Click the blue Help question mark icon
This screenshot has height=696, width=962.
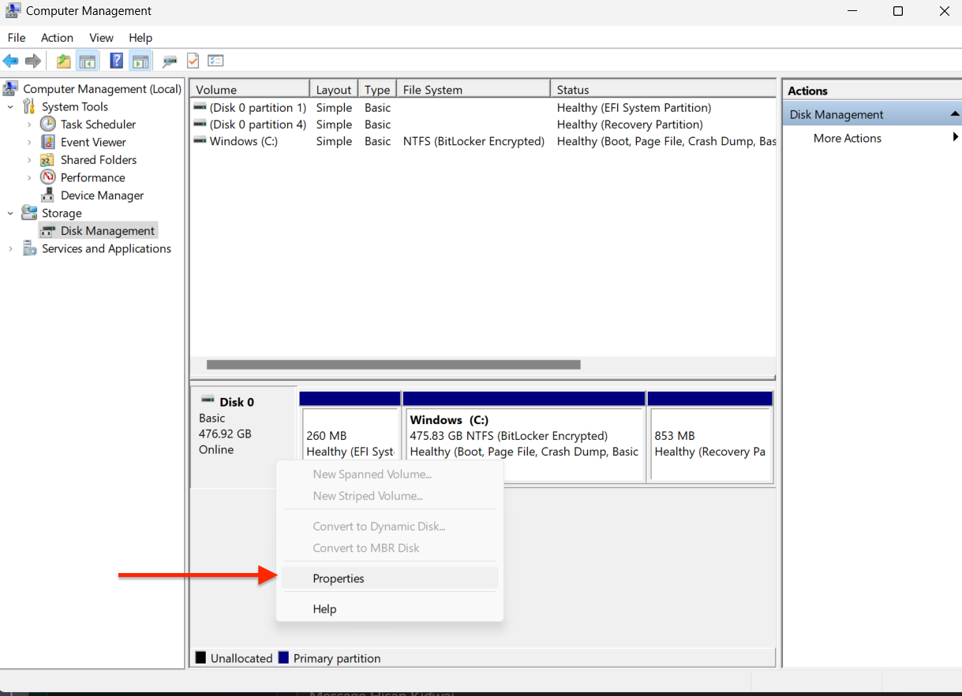click(116, 61)
